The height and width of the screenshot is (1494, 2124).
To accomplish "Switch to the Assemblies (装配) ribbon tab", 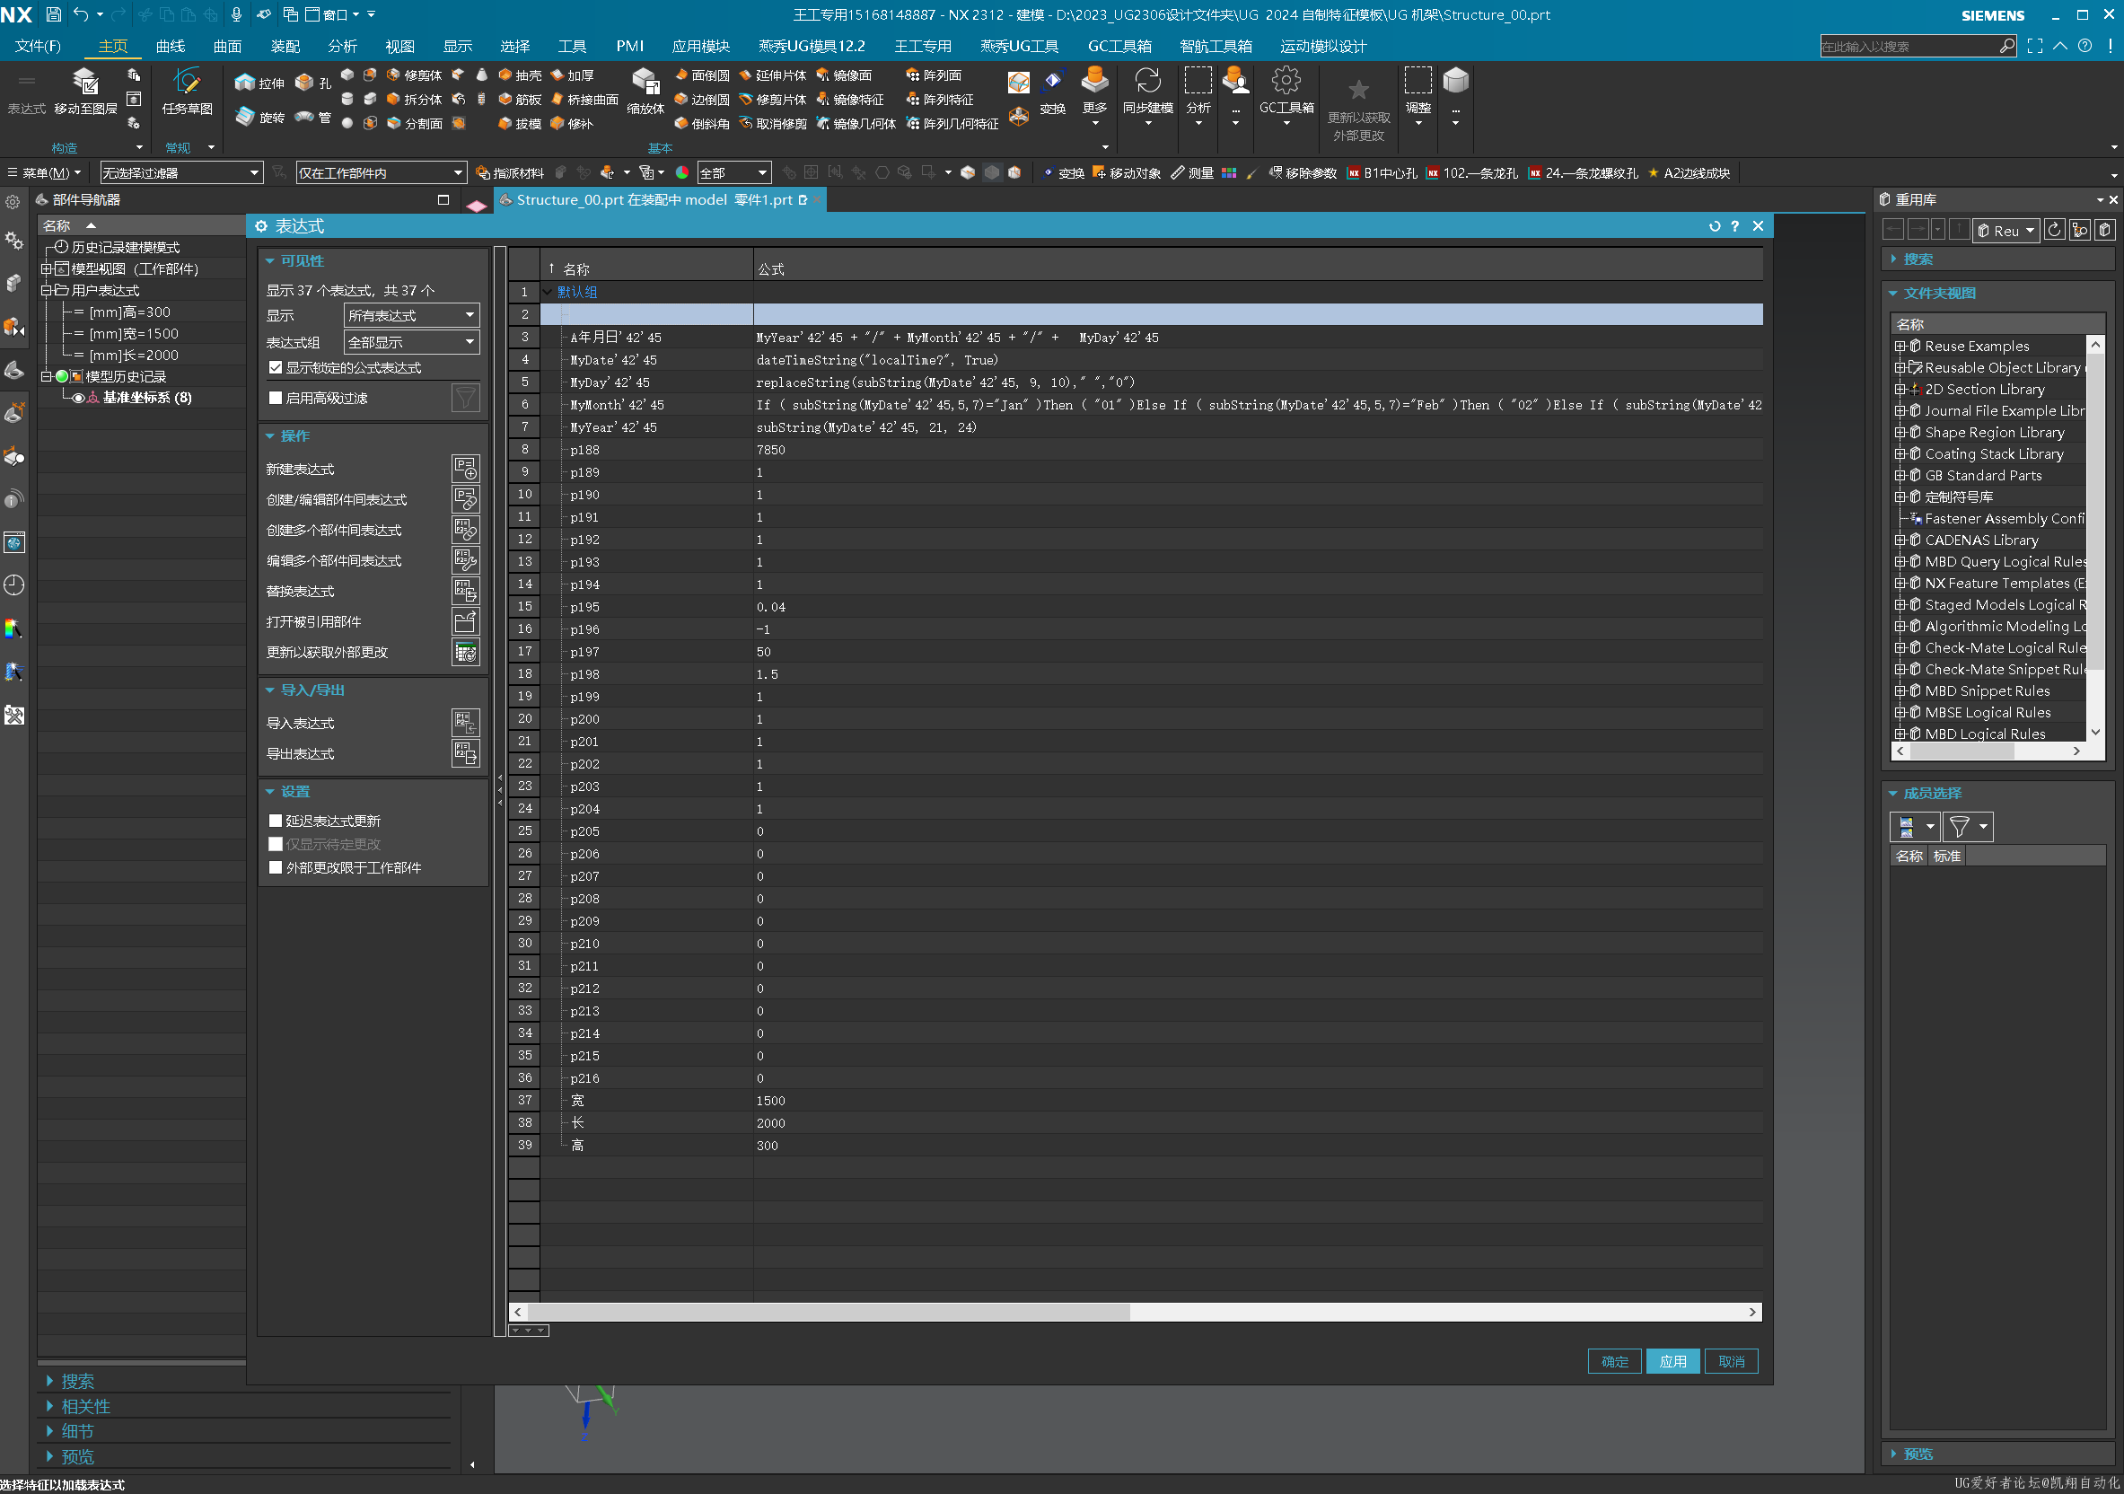I will (285, 47).
